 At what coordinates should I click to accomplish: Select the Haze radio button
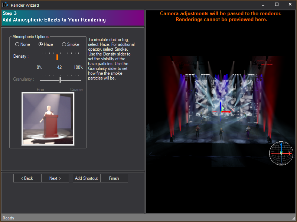click(41, 44)
